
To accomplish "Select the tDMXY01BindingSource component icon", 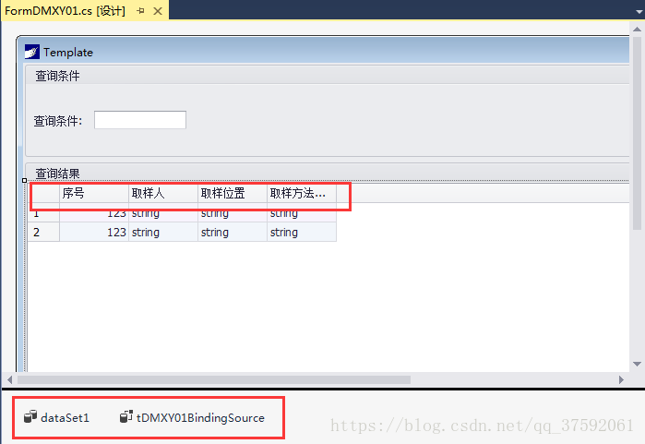I will pyautogui.click(x=125, y=416).
